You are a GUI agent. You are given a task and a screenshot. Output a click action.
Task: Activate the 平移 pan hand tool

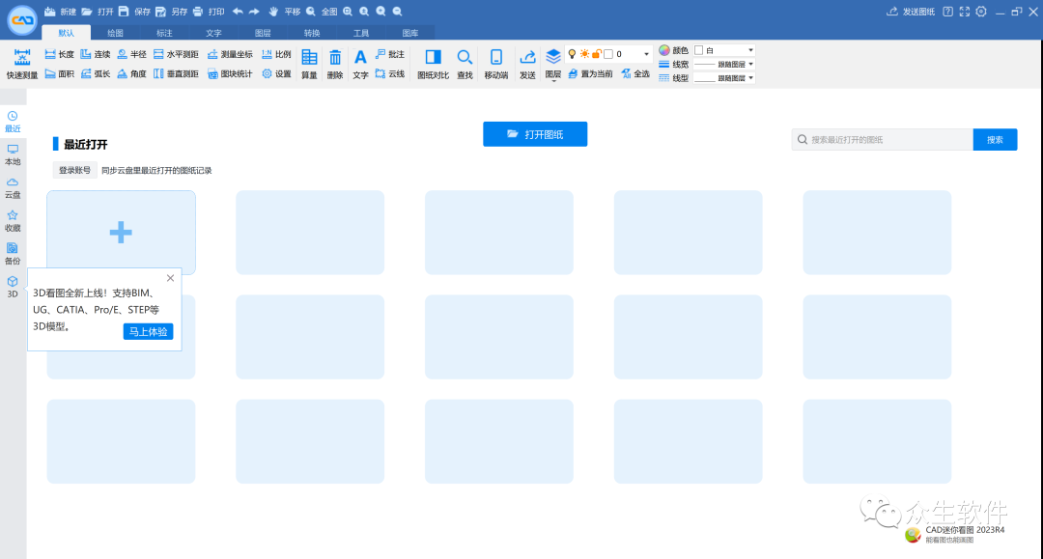point(284,12)
